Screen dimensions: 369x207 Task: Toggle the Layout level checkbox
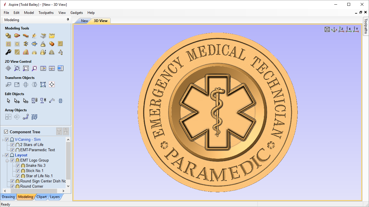7,155
